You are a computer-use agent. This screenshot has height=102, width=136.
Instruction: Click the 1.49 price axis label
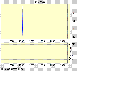[73, 37]
